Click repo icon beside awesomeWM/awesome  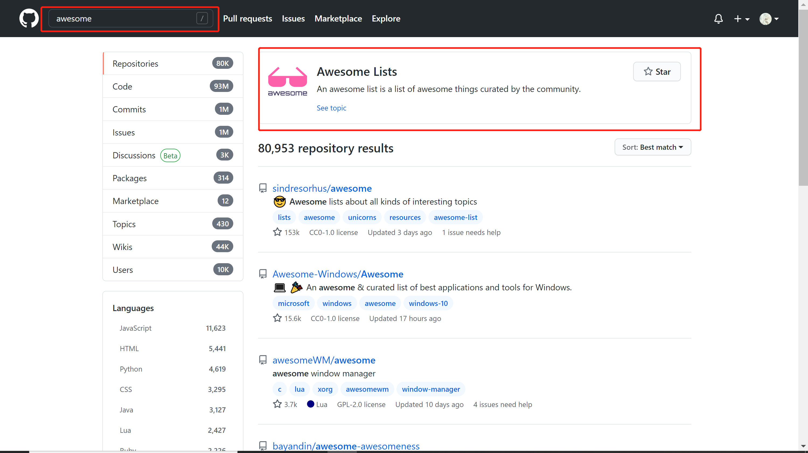click(x=263, y=360)
